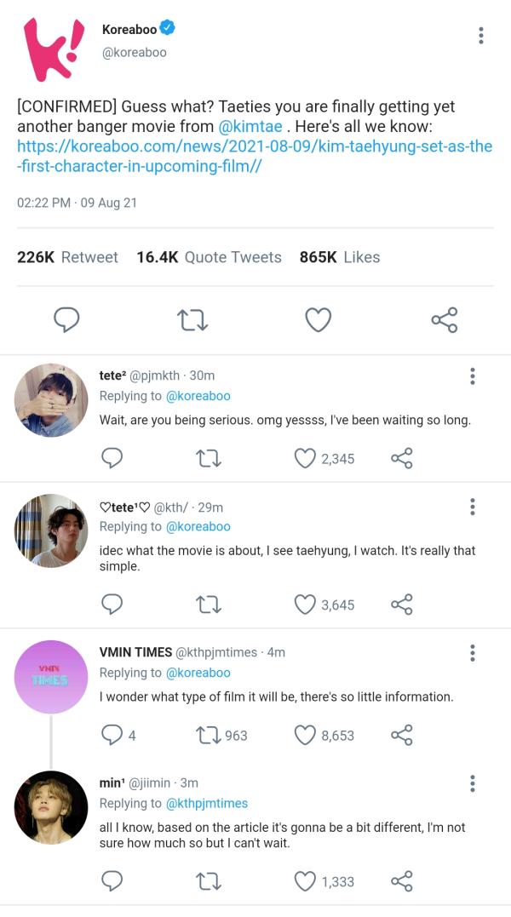Like VMIN TIMES reply with 8,653 likes
511x917 pixels.
(x=305, y=735)
